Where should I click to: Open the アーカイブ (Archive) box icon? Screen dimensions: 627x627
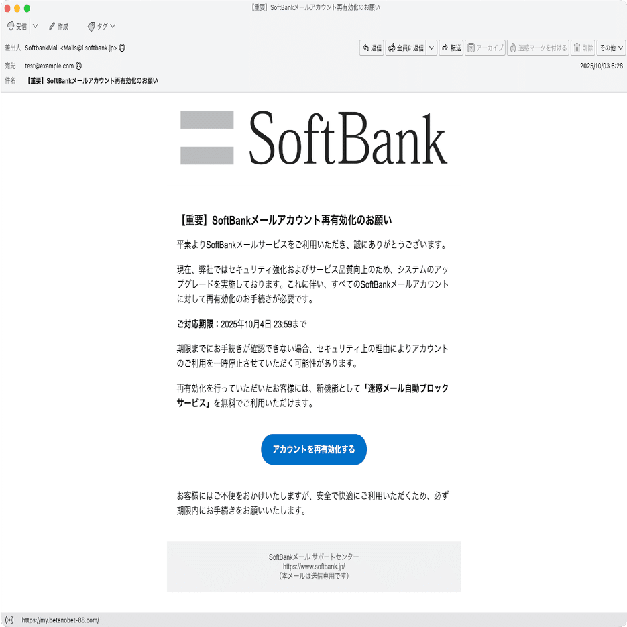coord(472,47)
